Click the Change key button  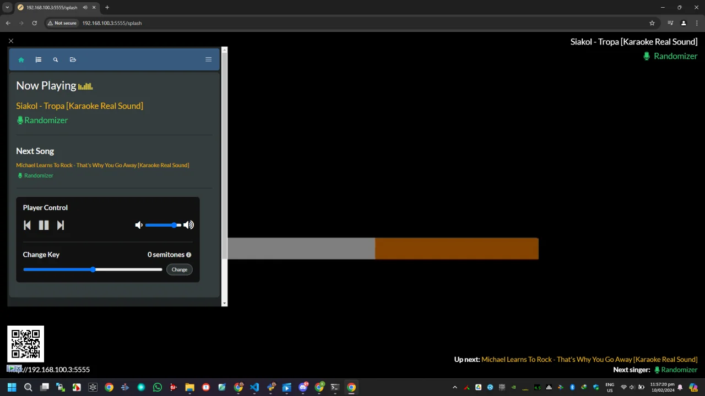point(179,269)
